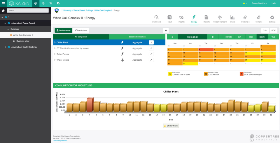
Task: Select August 4 high-usage calendar day
Action: (206, 50)
